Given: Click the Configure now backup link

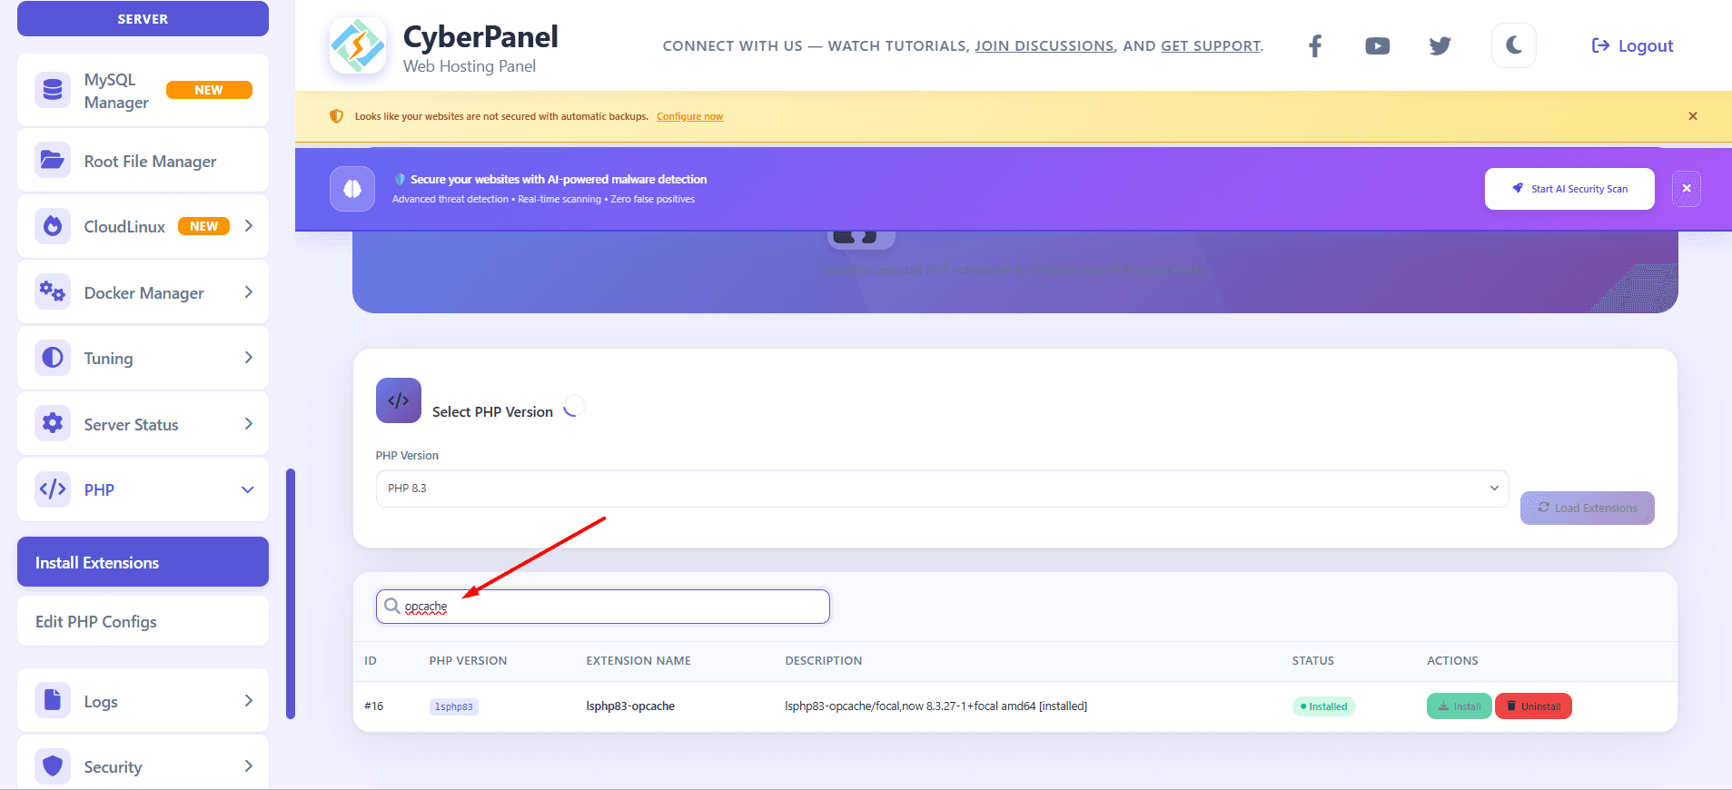Looking at the screenshot, I should pyautogui.click(x=689, y=116).
